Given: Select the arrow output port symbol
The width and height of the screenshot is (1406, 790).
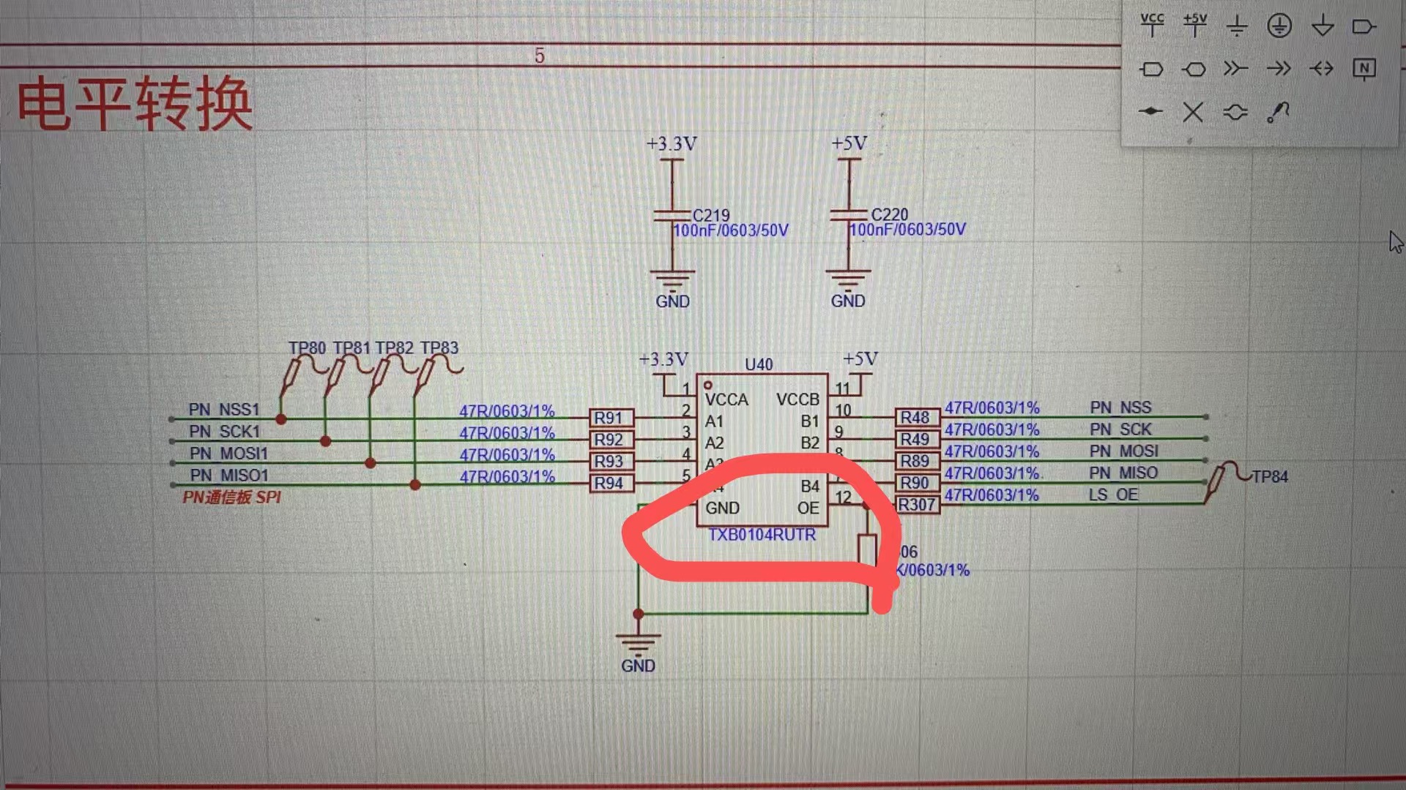Looking at the screenshot, I should 1279,69.
